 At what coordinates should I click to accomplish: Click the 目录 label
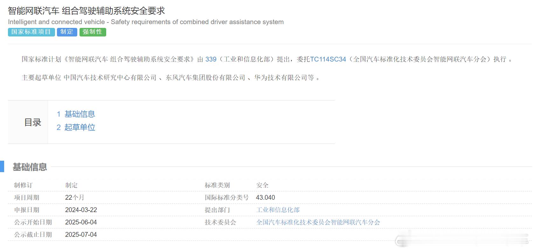coord(33,122)
